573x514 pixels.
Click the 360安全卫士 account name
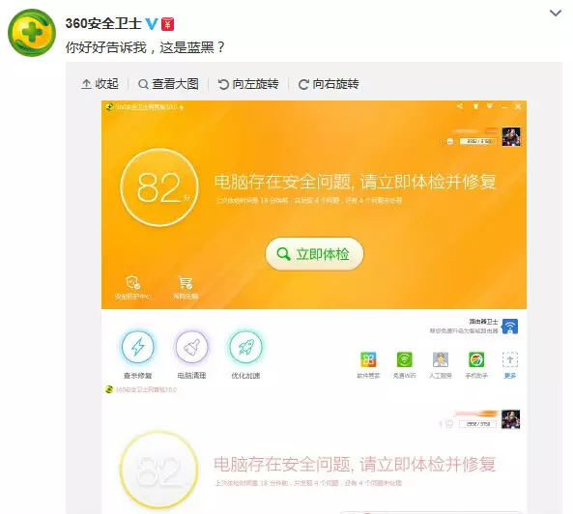tap(103, 24)
